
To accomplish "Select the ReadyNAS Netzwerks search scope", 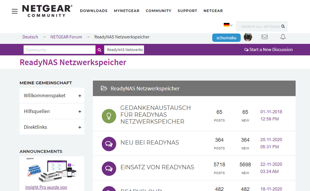I will (124, 49).
